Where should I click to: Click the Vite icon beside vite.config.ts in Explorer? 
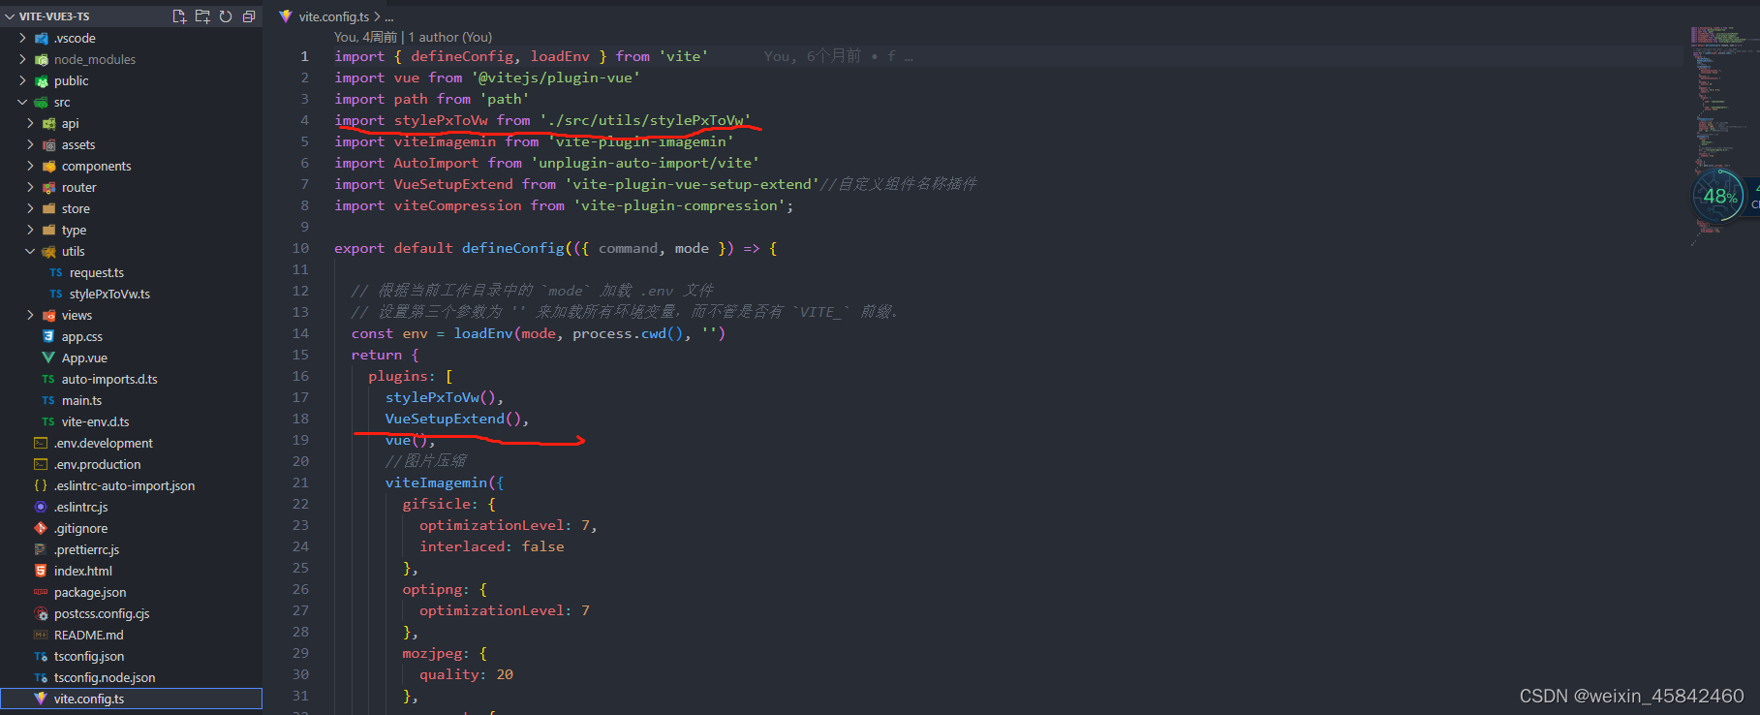[41, 699]
